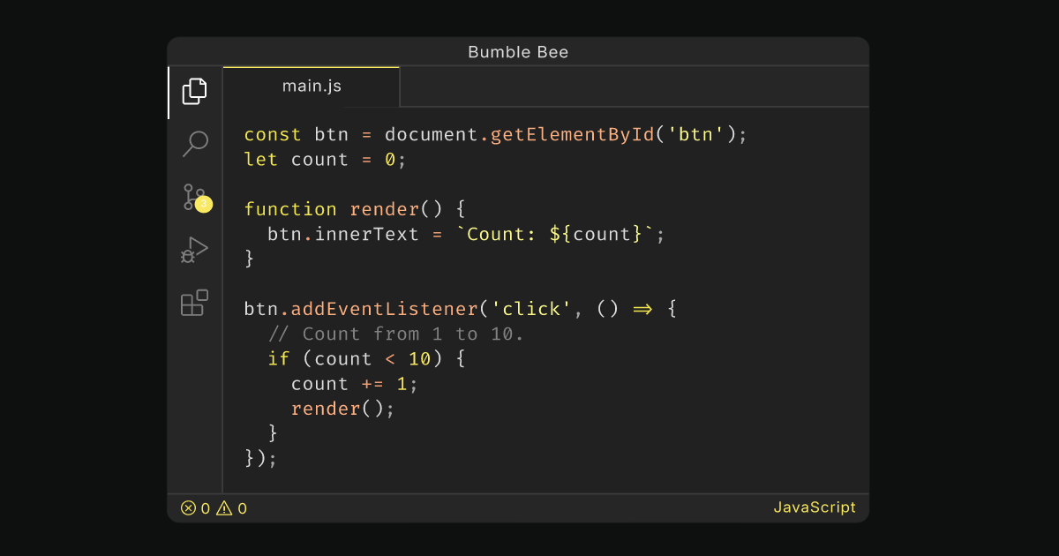Click the getElementById method in line one

pos(572,135)
